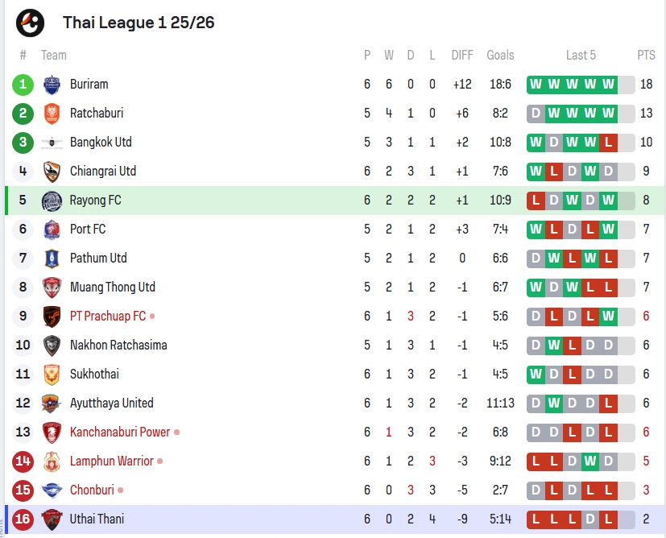The image size is (666, 538).
Task: Sort table by PTS column header
Action: tap(646, 56)
